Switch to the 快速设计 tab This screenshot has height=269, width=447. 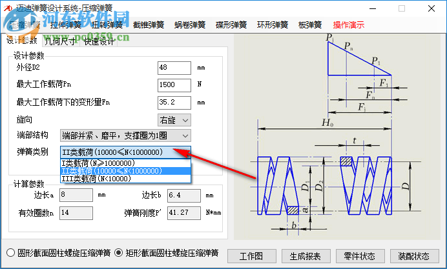99,41
